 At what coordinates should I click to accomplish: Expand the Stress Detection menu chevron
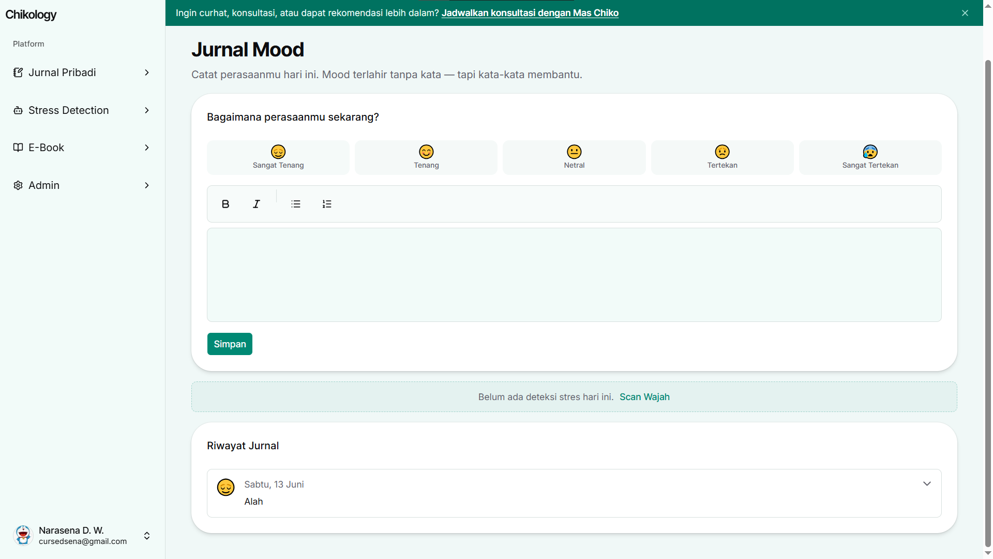[x=147, y=110]
